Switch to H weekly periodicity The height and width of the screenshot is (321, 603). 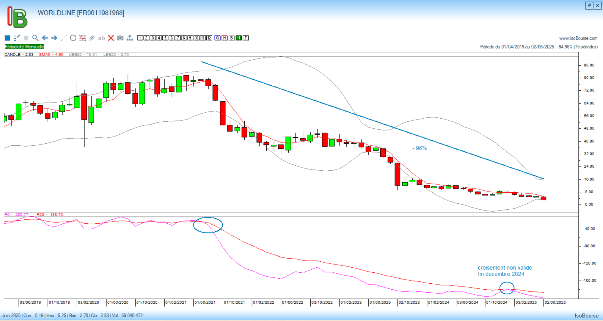point(225,38)
